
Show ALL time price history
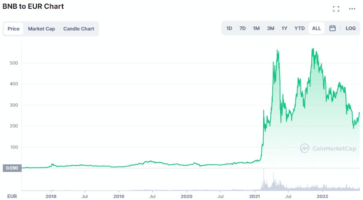pyautogui.click(x=316, y=28)
